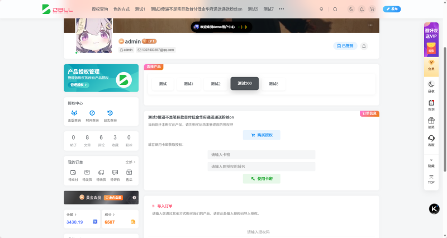Select product tab 测试1
The height and width of the screenshot is (238, 447).
tap(188, 84)
